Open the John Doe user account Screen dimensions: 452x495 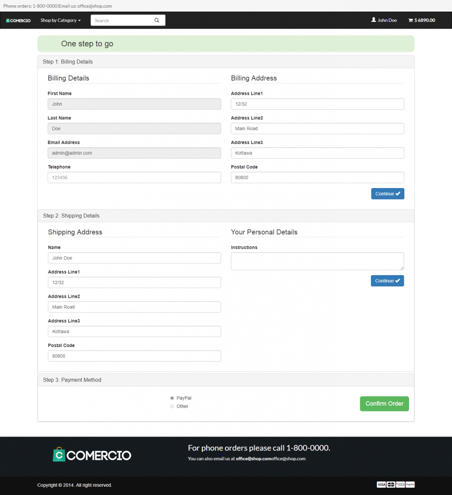384,20
